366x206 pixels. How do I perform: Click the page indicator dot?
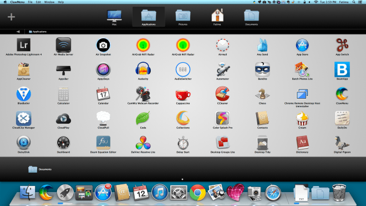182,179
